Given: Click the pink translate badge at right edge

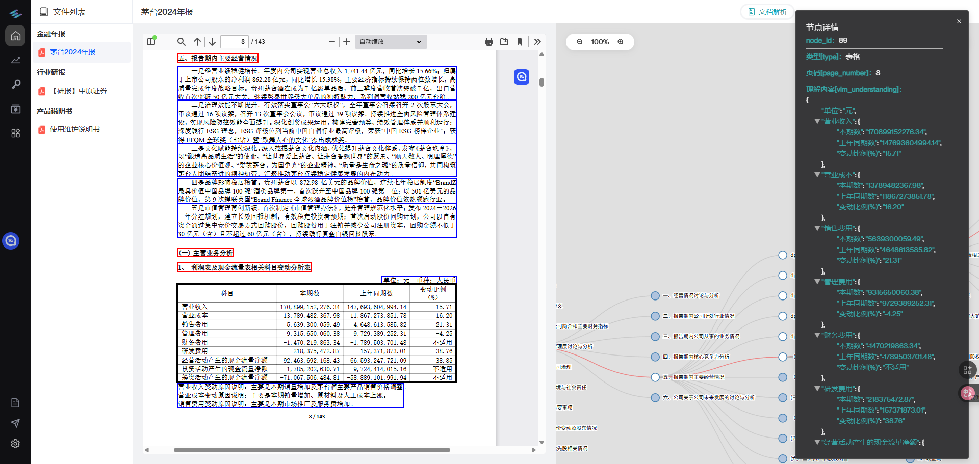Looking at the screenshot, I should [x=967, y=393].
